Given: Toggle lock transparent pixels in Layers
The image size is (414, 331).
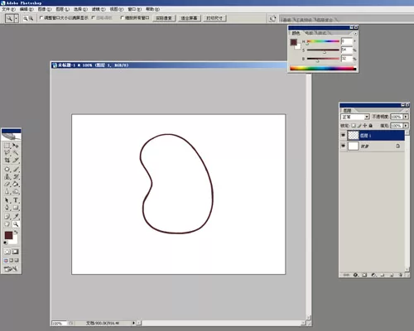Looking at the screenshot, I should point(354,126).
